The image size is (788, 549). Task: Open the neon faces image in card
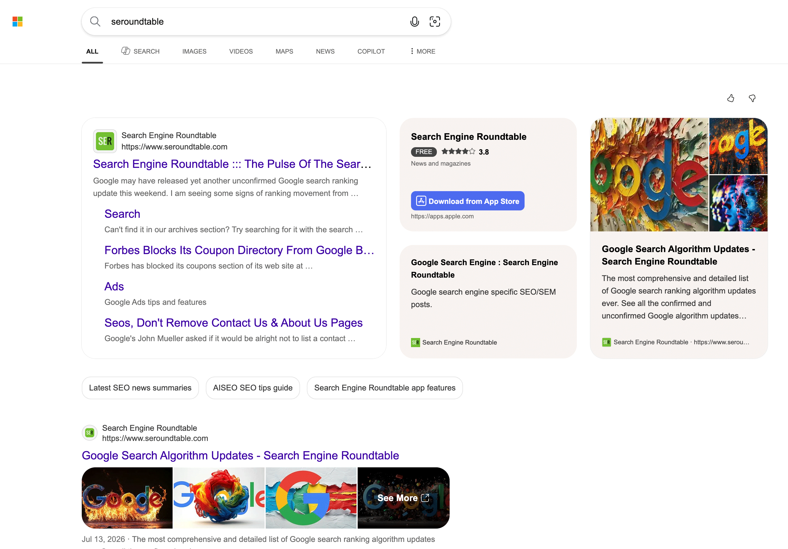click(738, 203)
